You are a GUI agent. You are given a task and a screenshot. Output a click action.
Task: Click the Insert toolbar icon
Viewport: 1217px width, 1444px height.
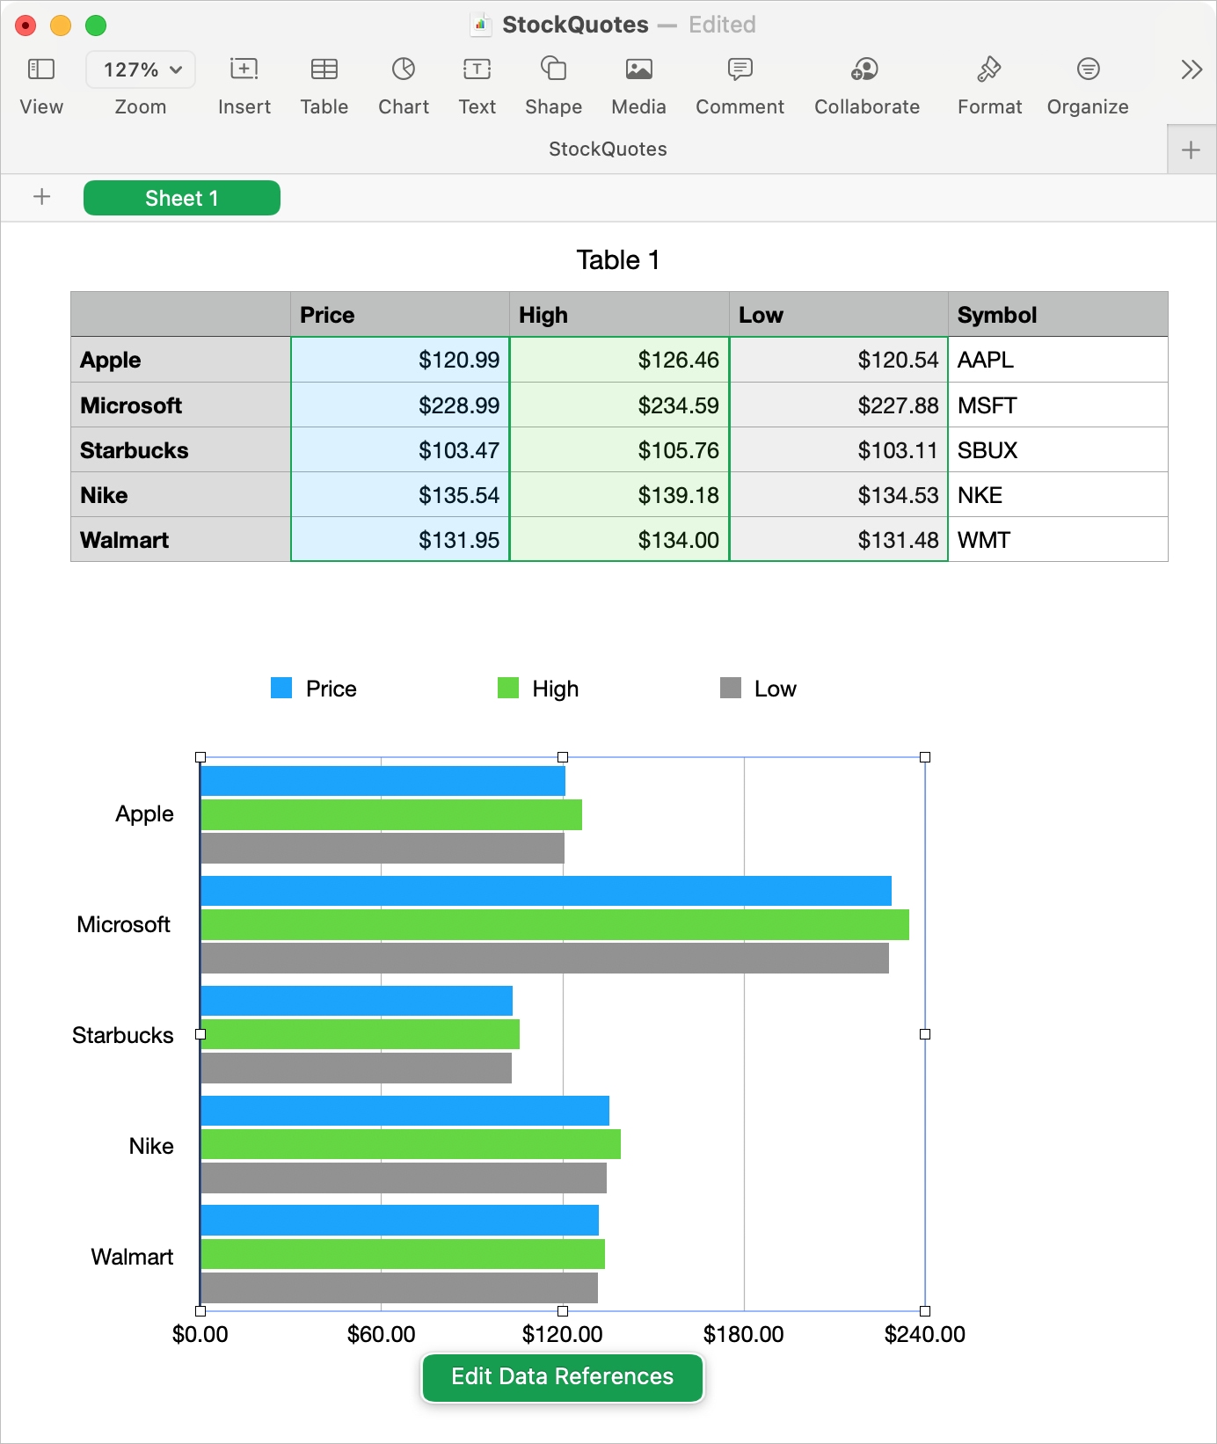pyautogui.click(x=244, y=69)
